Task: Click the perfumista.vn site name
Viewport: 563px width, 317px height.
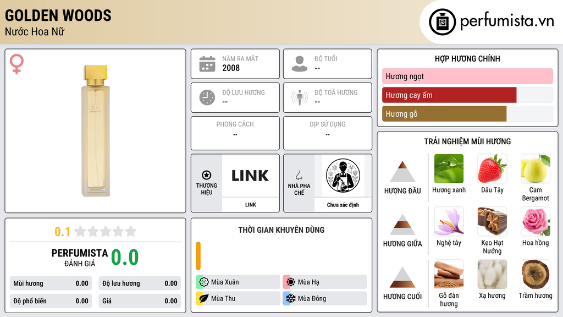Action: coord(507,21)
